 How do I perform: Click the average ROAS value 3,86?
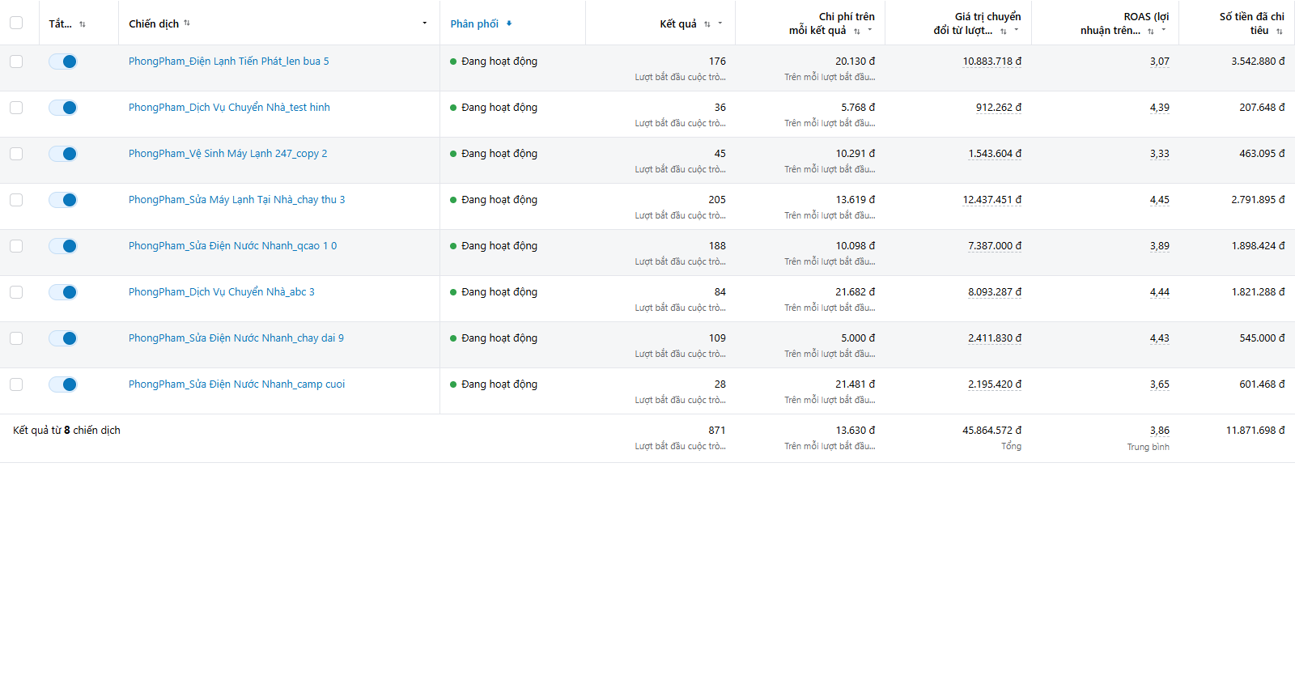click(x=1160, y=431)
